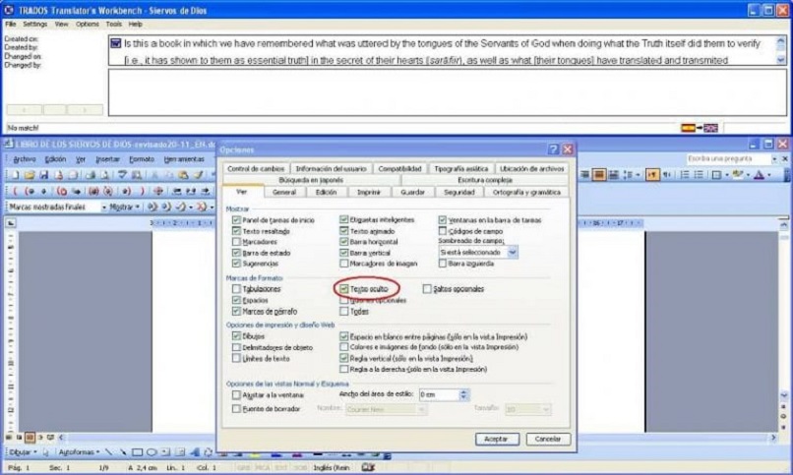Screen dimensions: 793x475
Task: Toggle the Marcas de párrafo checkbox
Action: point(236,312)
